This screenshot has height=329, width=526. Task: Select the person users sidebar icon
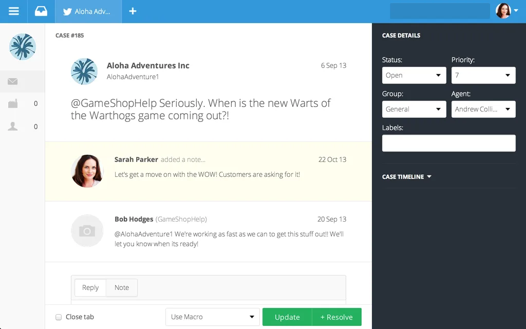pyautogui.click(x=13, y=126)
